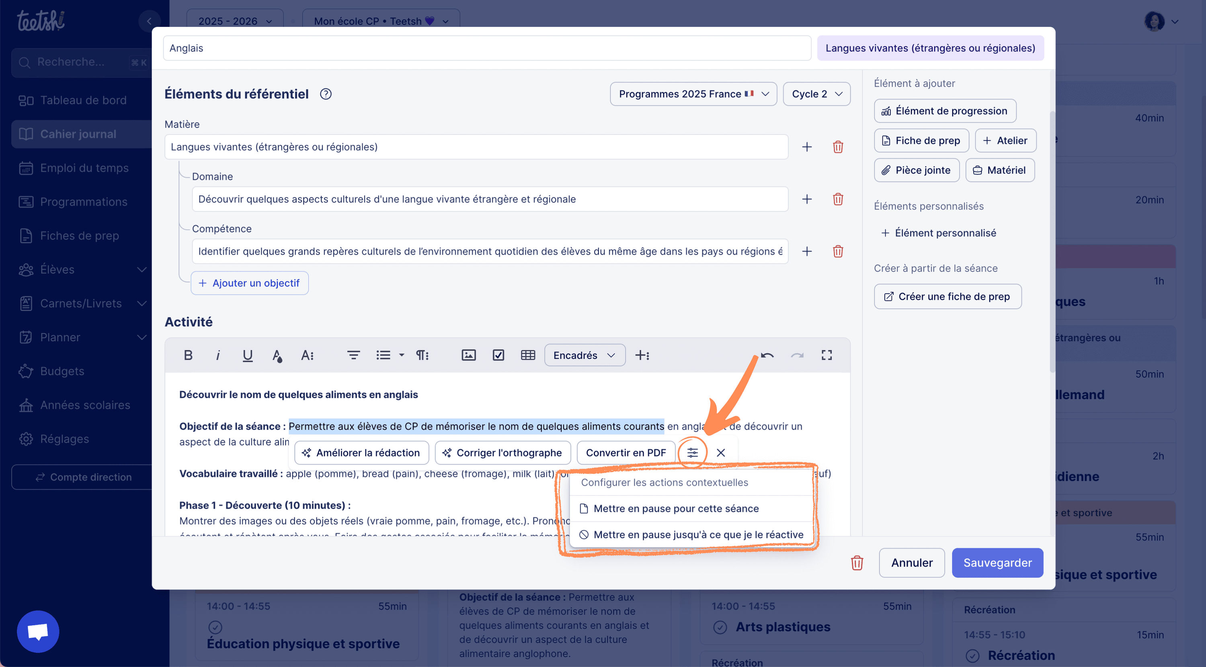Click 'Améliorer la rédaction' suggestion button

[x=361, y=452]
